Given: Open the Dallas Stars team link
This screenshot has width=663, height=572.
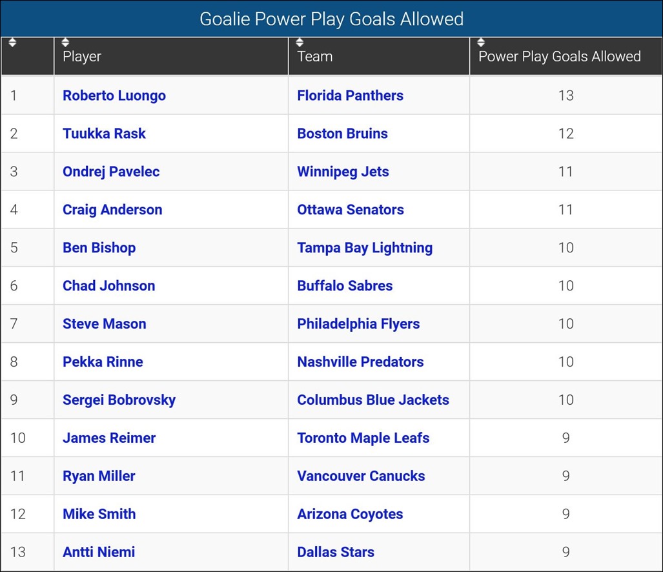Looking at the screenshot, I should (x=336, y=552).
